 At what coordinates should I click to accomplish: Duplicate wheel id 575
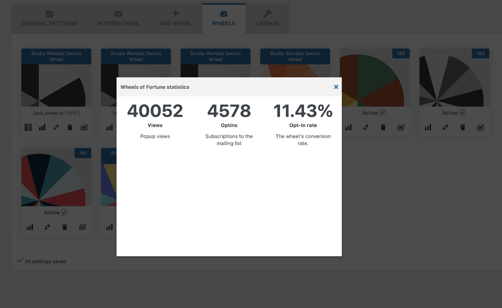[84, 127]
